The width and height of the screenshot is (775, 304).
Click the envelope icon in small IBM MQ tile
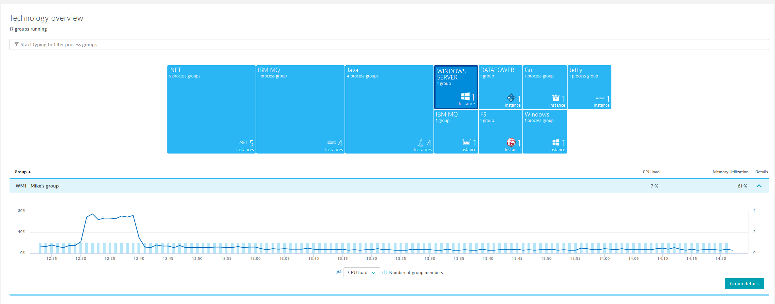coord(467,143)
